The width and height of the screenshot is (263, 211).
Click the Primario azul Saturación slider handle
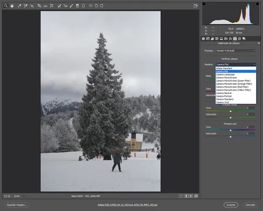(x=230, y=137)
